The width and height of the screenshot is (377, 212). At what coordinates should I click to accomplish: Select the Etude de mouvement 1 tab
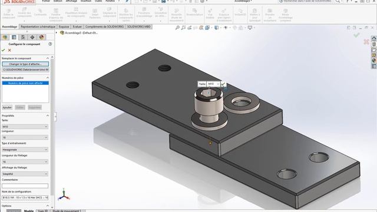click(x=67, y=211)
